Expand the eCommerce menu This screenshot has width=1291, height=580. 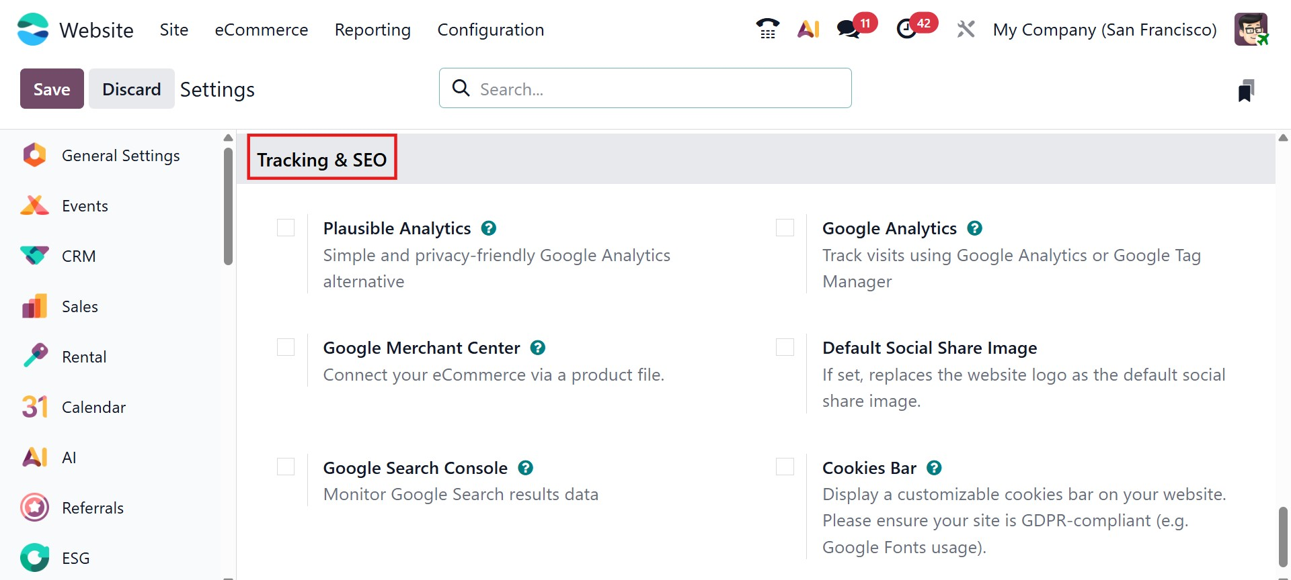pyautogui.click(x=261, y=30)
